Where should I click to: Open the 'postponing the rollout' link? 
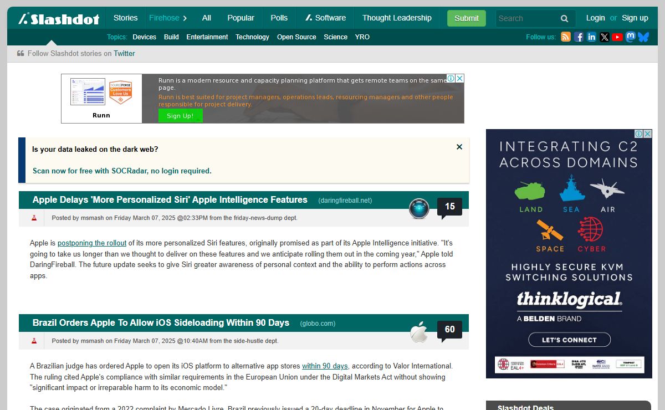pyautogui.click(x=92, y=243)
